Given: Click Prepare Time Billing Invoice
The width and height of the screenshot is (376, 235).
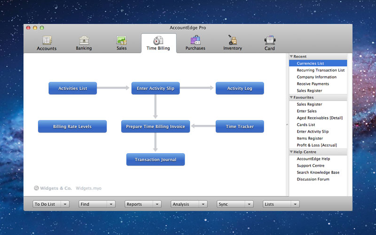Looking at the screenshot, I should pyautogui.click(x=156, y=126).
